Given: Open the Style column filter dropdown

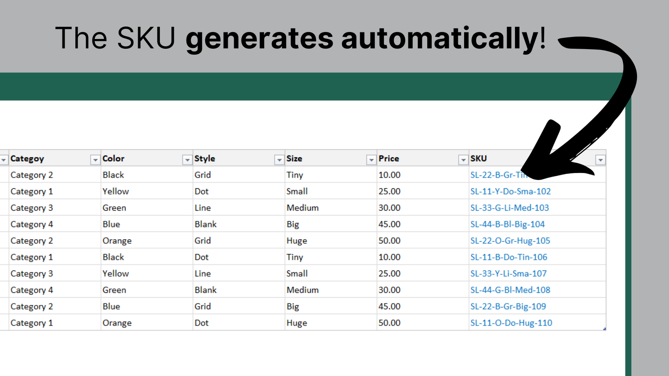Looking at the screenshot, I should pyautogui.click(x=279, y=159).
